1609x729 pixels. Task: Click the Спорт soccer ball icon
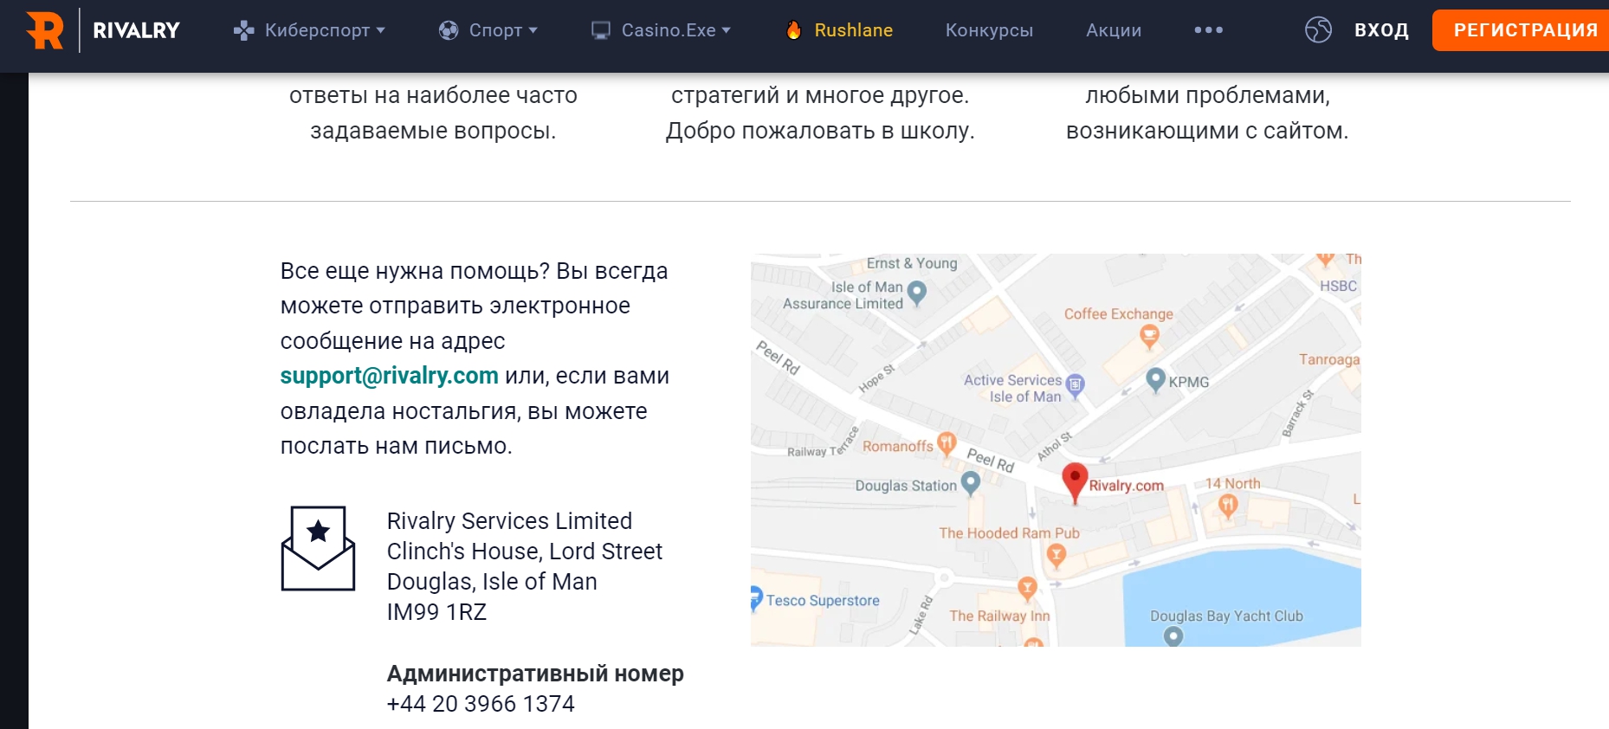coord(449,30)
